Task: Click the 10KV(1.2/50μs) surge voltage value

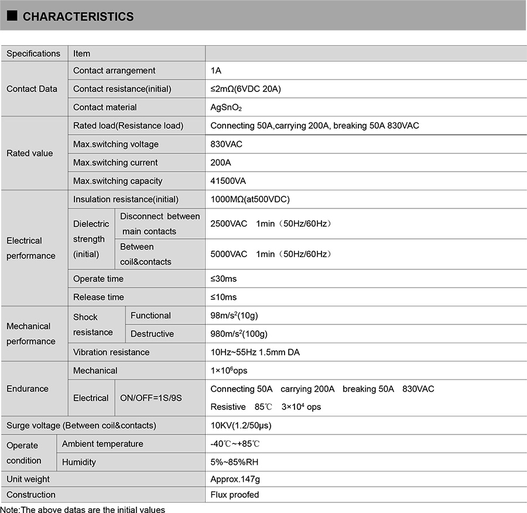Action: click(241, 426)
